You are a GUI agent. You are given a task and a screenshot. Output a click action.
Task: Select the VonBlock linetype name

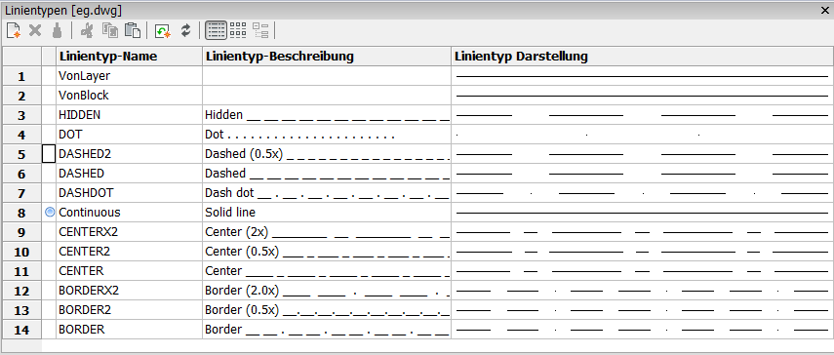(130, 96)
